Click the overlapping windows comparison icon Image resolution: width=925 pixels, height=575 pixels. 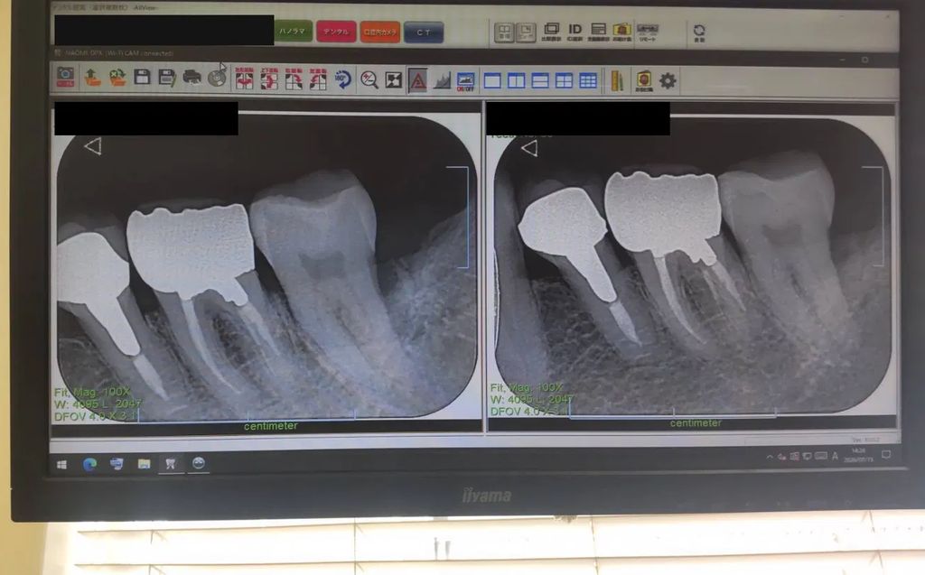click(551, 32)
